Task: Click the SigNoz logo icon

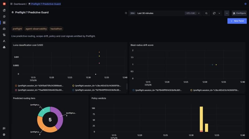Action: click(4, 4)
